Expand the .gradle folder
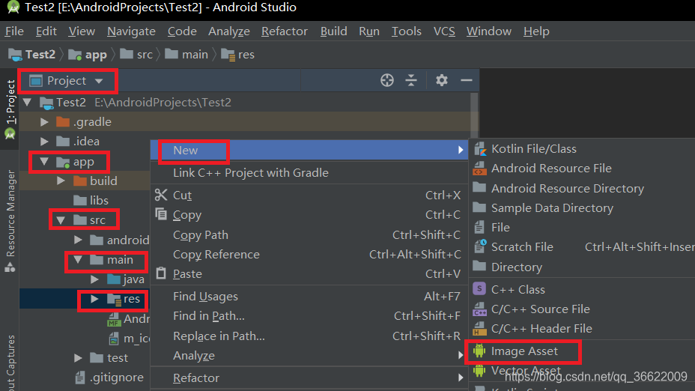The height and width of the screenshot is (391, 695). (44, 122)
